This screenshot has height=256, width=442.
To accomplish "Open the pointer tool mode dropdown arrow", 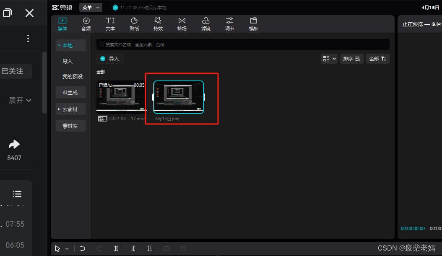I will (67, 249).
